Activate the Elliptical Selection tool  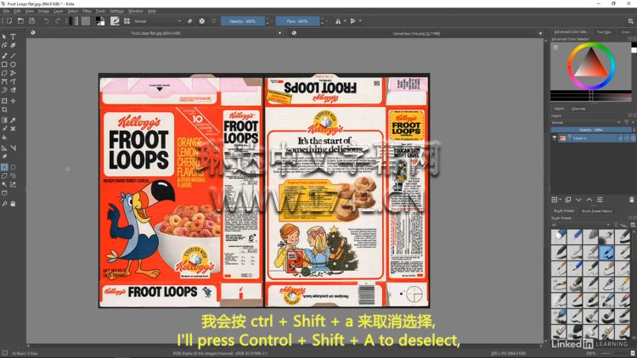13,167
